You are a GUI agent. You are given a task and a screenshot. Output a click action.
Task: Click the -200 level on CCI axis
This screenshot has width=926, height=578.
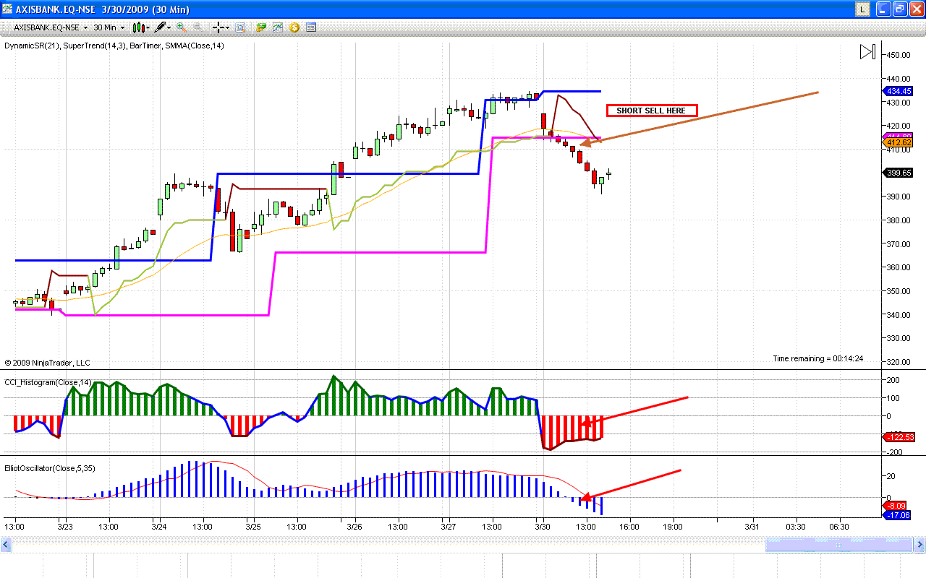click(x=896, y=452)
